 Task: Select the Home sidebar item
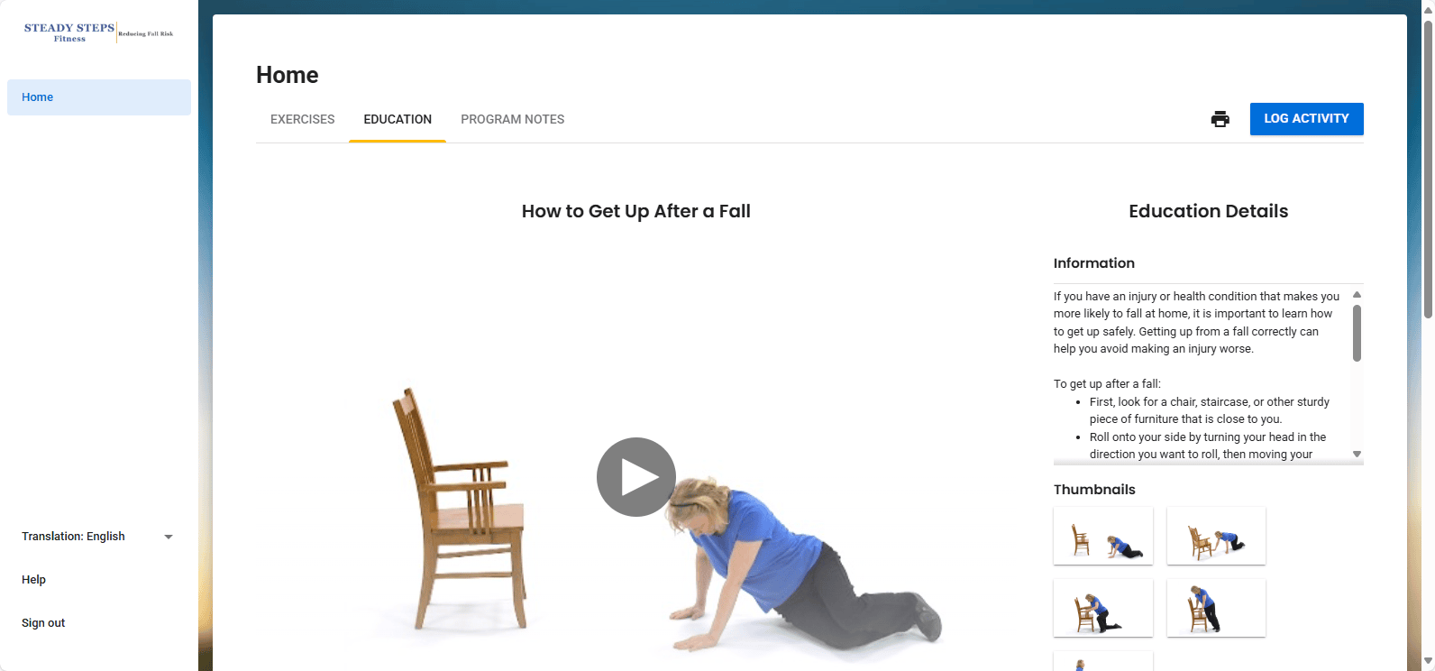[99, 97]
